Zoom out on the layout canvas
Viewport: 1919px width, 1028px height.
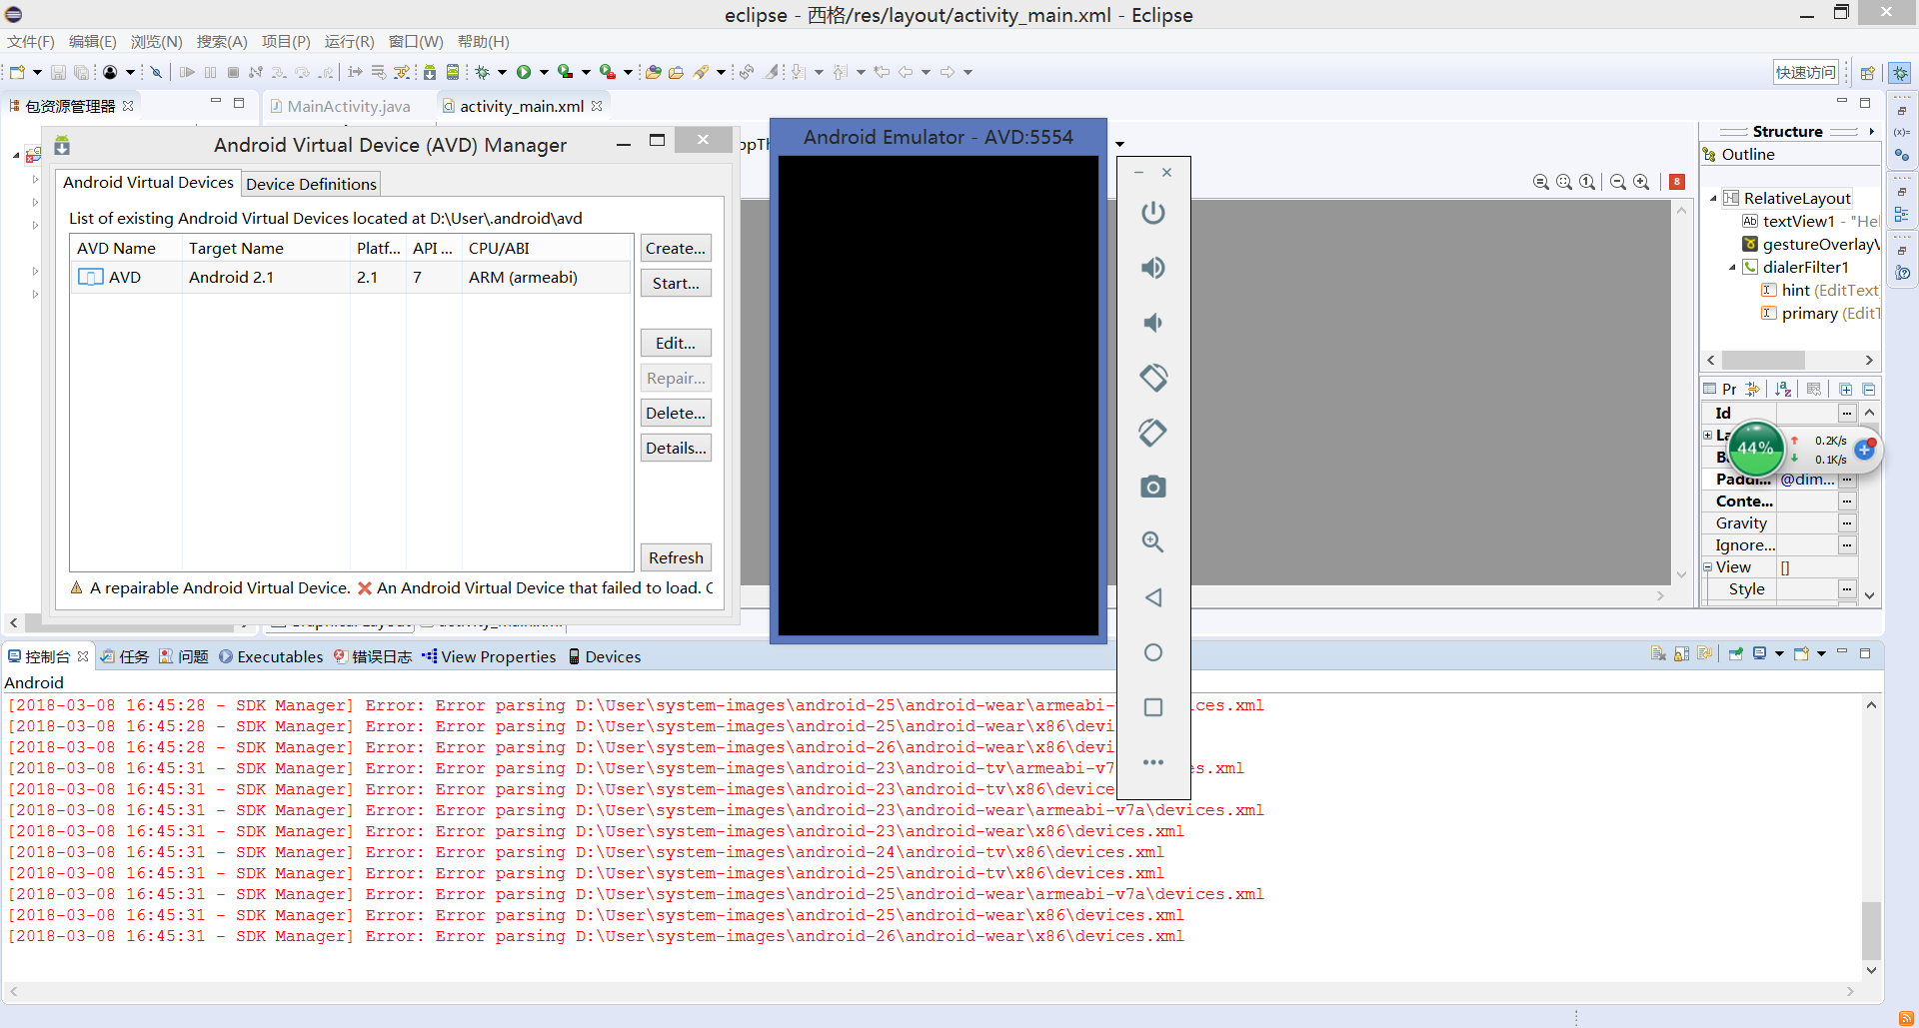1617,182
